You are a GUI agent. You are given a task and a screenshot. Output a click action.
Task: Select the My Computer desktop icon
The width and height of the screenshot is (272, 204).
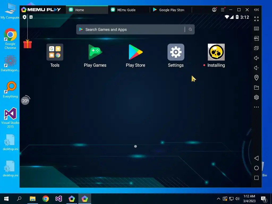point(10,11)
